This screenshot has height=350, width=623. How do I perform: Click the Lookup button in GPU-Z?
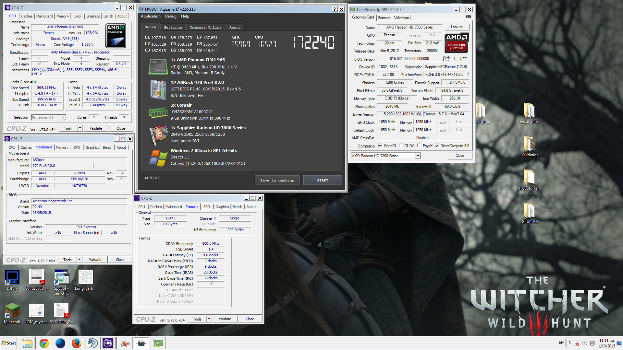tap(456, 27)
